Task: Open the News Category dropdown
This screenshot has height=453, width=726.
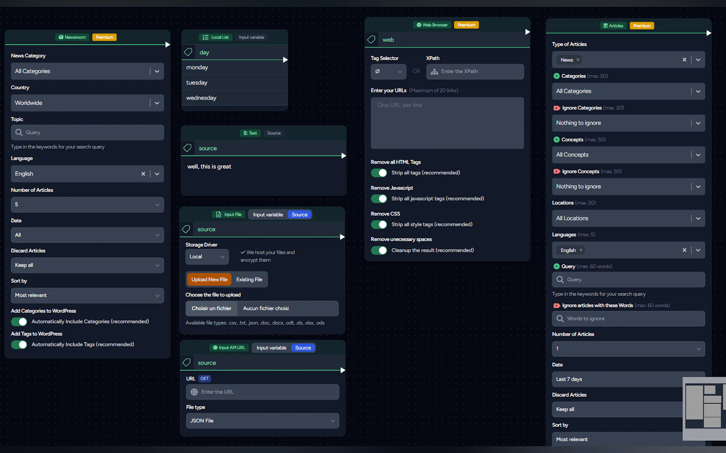Action: point(87,71)
